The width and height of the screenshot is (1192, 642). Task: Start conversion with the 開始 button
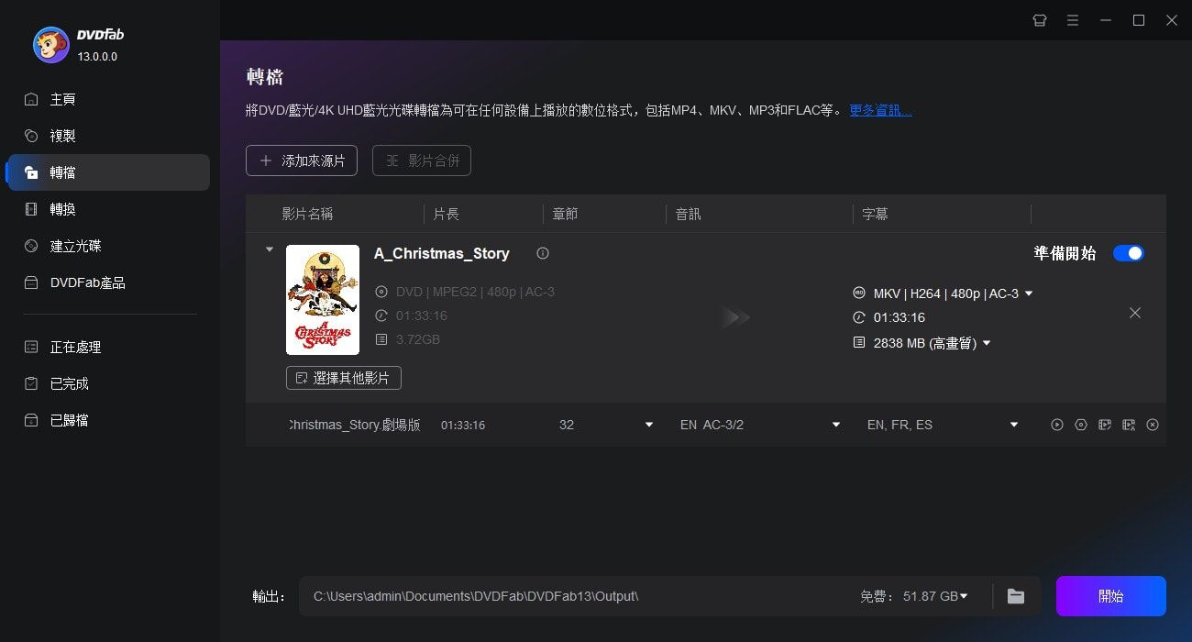1111,596
